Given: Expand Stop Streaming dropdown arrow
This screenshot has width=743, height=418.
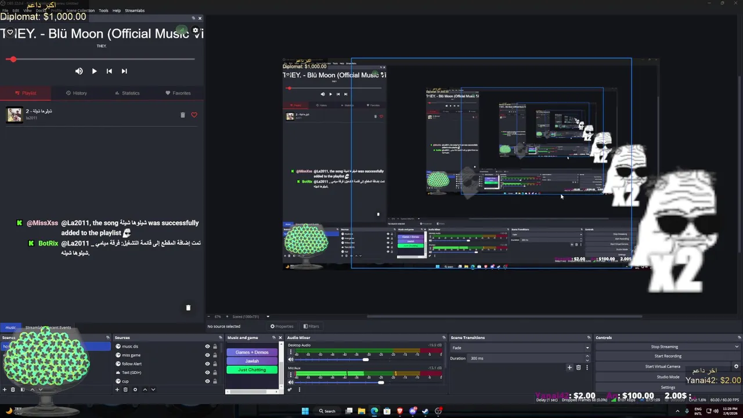Looking at the screenshot, I should point(737,347).
